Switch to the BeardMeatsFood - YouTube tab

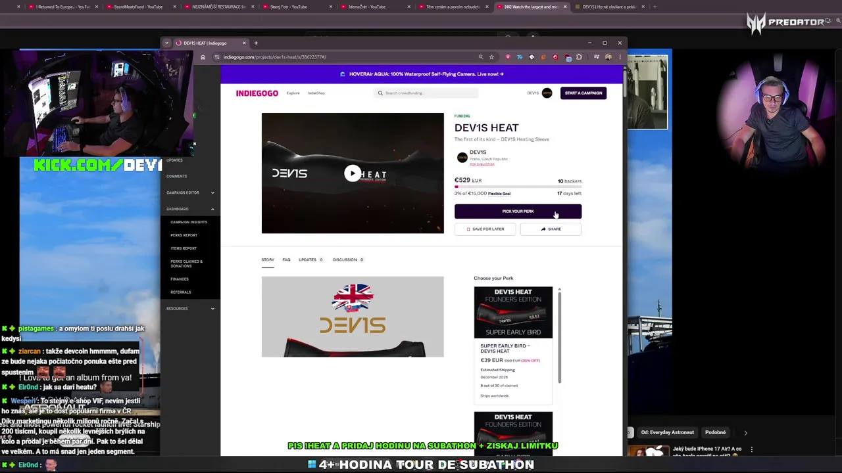coord(138,7)
